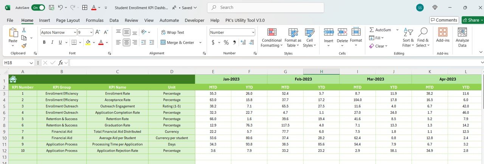Click the Delete cells button
This screenshot has width=484, height=164.
[x=342, y=37]
